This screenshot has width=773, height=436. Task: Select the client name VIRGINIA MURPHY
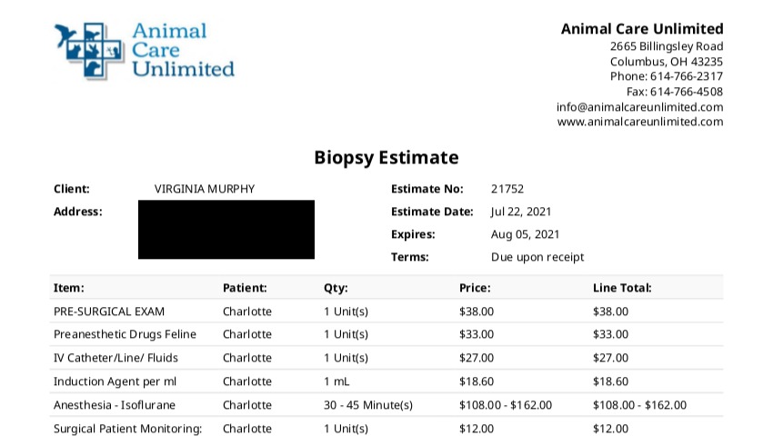pyautogui.click(x=205, y=189)
